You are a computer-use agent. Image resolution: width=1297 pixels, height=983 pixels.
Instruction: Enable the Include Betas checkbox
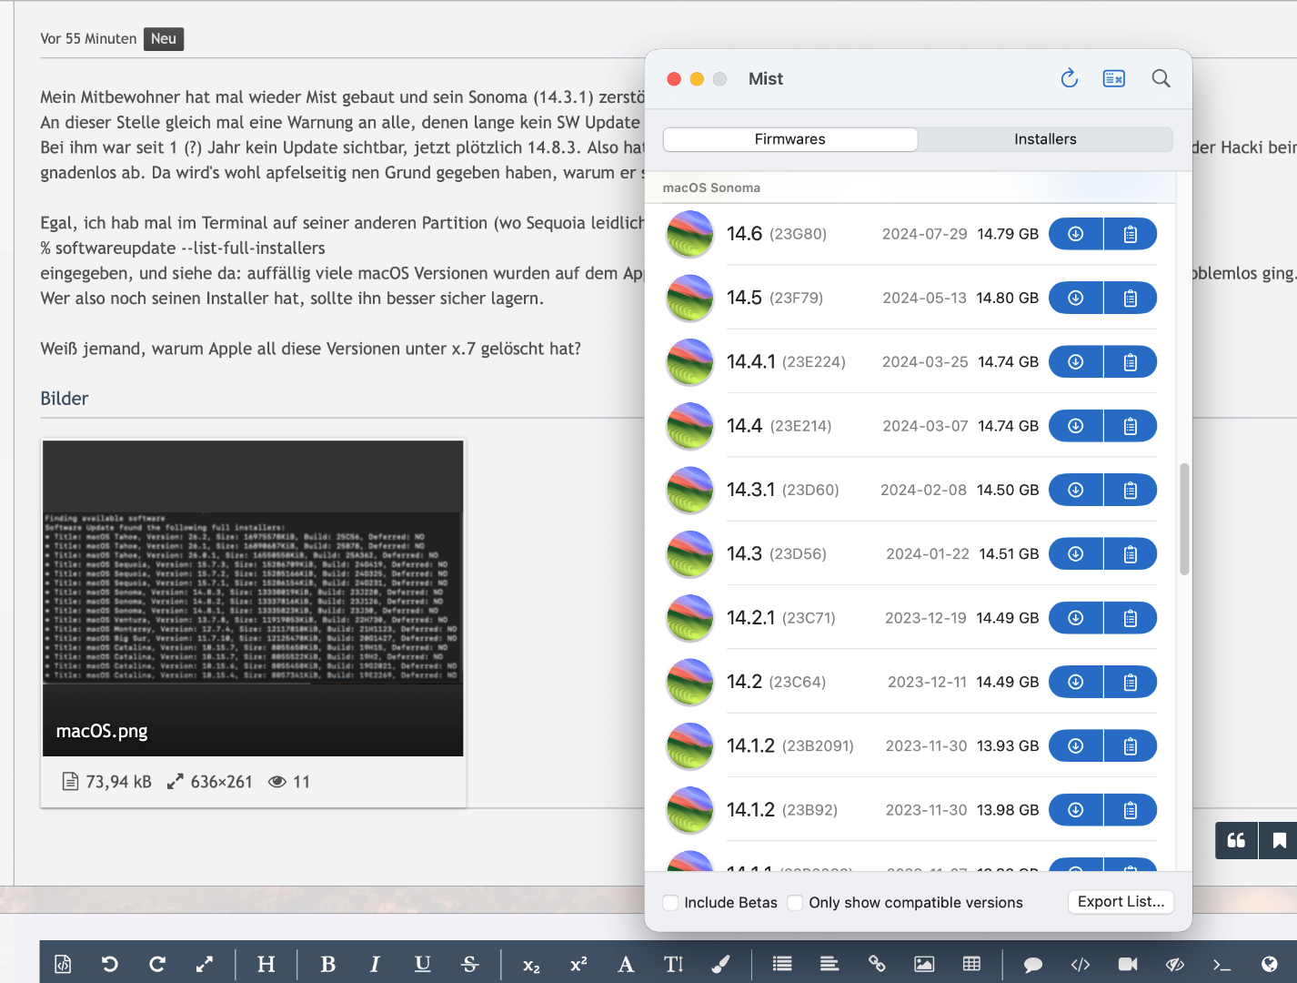point(671,903)
